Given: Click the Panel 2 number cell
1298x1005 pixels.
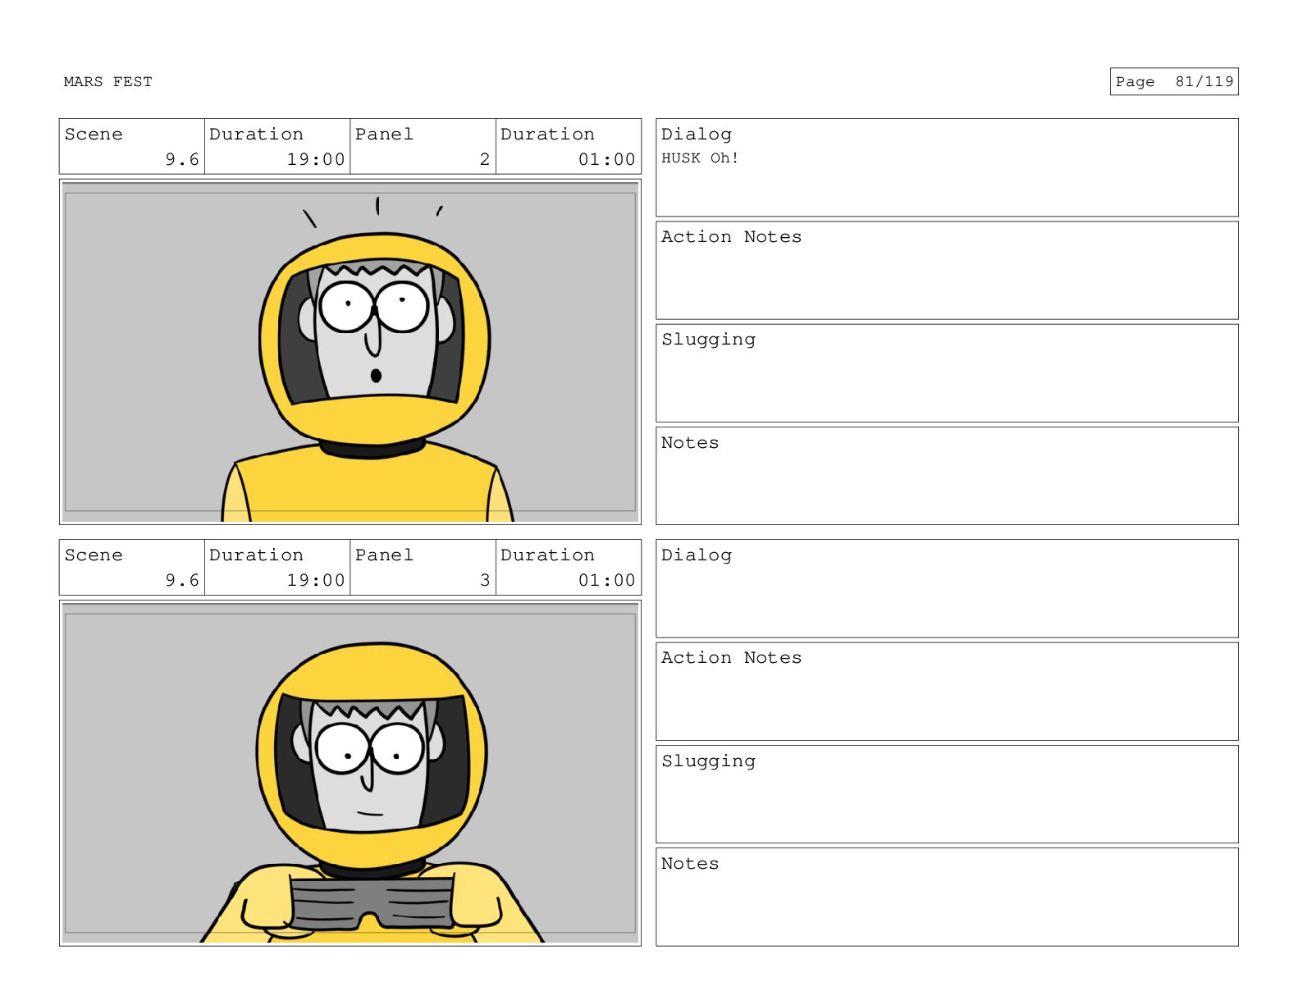Looking at the screenshot, I should coord(423,147).
